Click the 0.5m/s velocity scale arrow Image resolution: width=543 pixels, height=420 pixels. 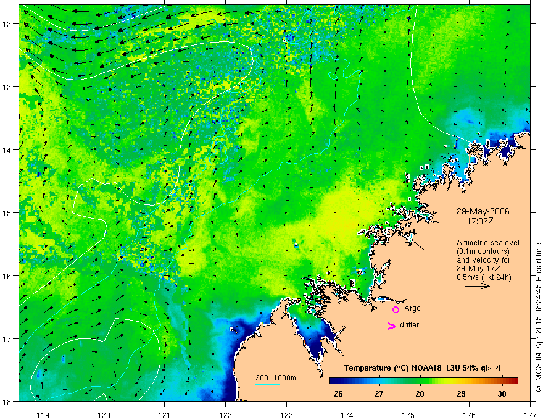(x=477, y=286)
